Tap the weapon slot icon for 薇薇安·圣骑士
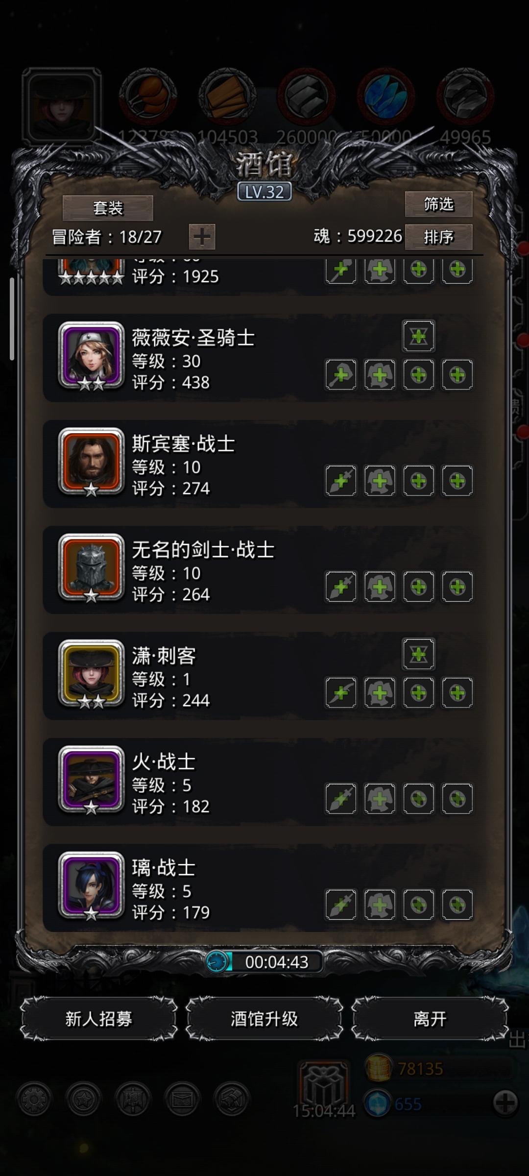Image resolution: width=529 pixels, height=1176 pixels. tap(341, 375)
